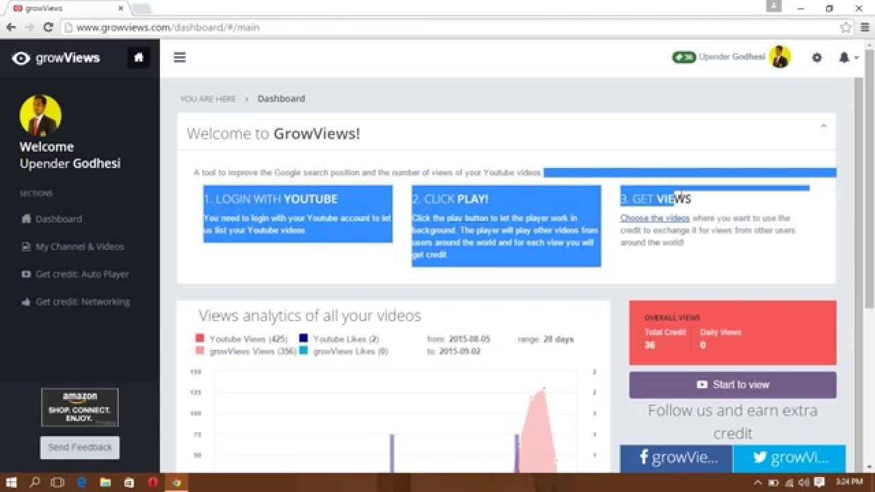Click the sidebar profile picture
Screen dimensions: 875x492
tap(40, 115)
